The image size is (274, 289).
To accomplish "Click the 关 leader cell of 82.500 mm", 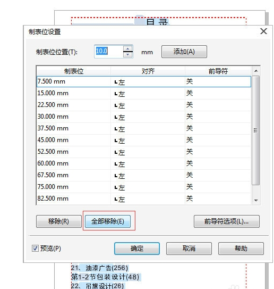I will click(x=218, y=199).
